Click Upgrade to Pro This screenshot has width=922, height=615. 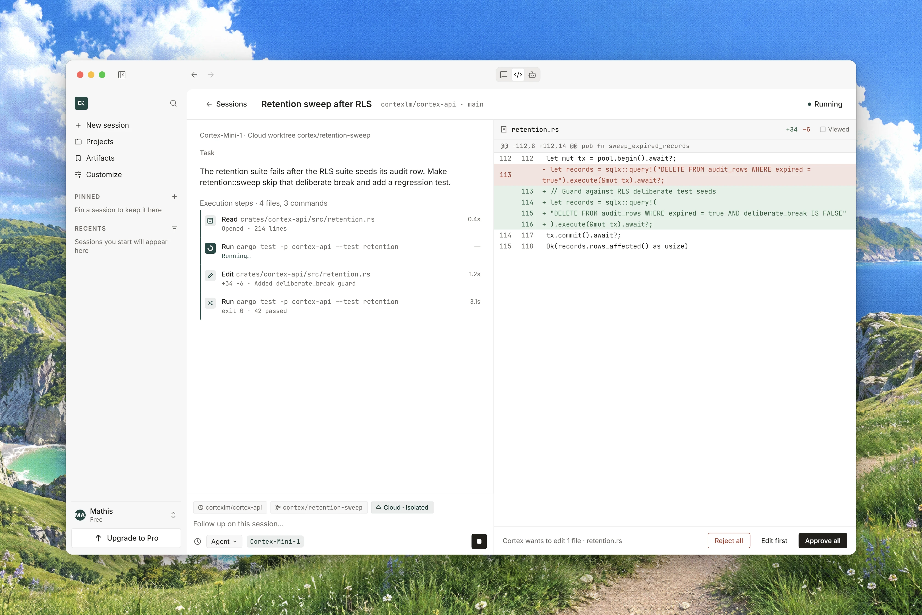tap(126, 538)
